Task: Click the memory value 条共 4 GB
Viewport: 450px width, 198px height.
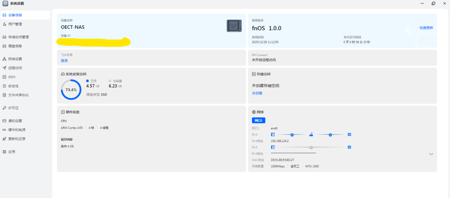Action: [67, 146]
